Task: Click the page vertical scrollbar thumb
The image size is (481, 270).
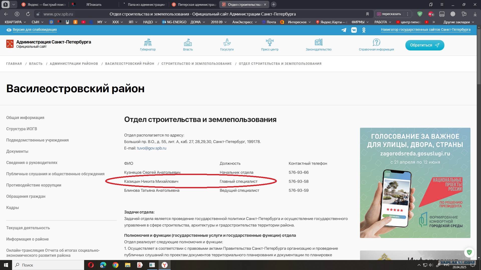Action: coord(479,57)
